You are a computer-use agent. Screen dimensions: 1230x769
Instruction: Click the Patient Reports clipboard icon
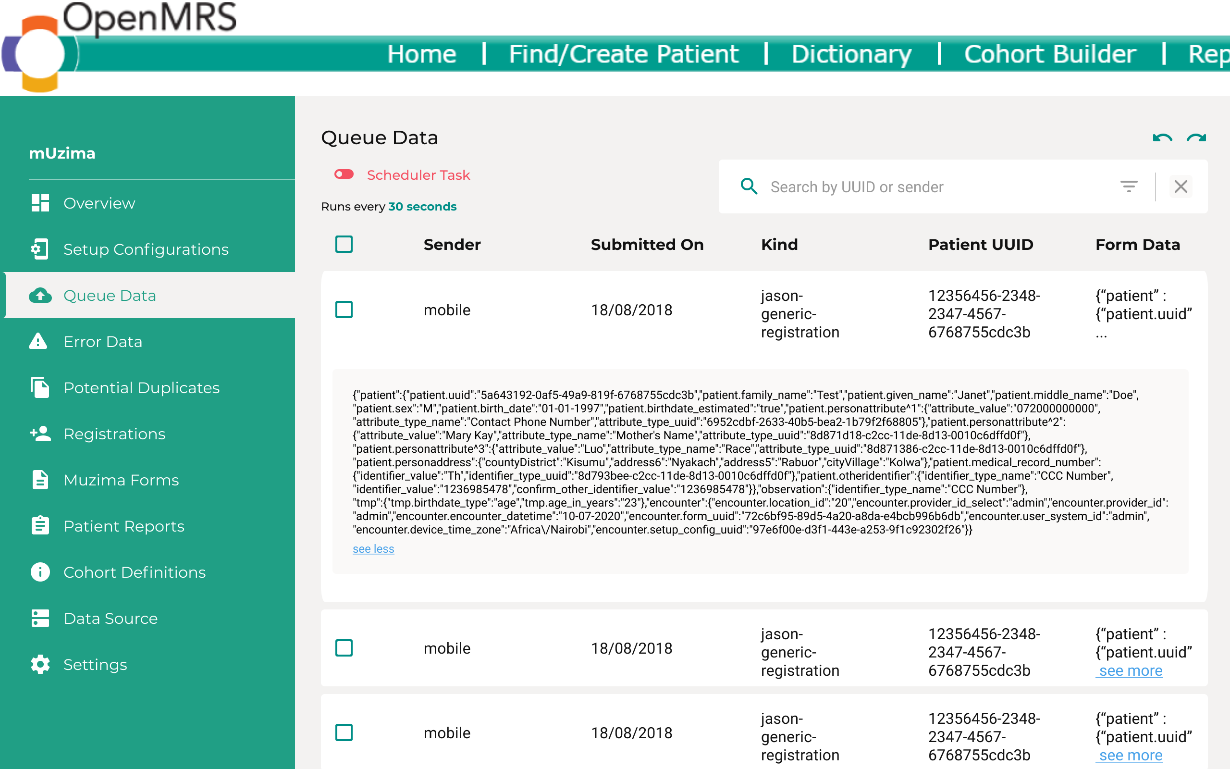click(40, 525)
